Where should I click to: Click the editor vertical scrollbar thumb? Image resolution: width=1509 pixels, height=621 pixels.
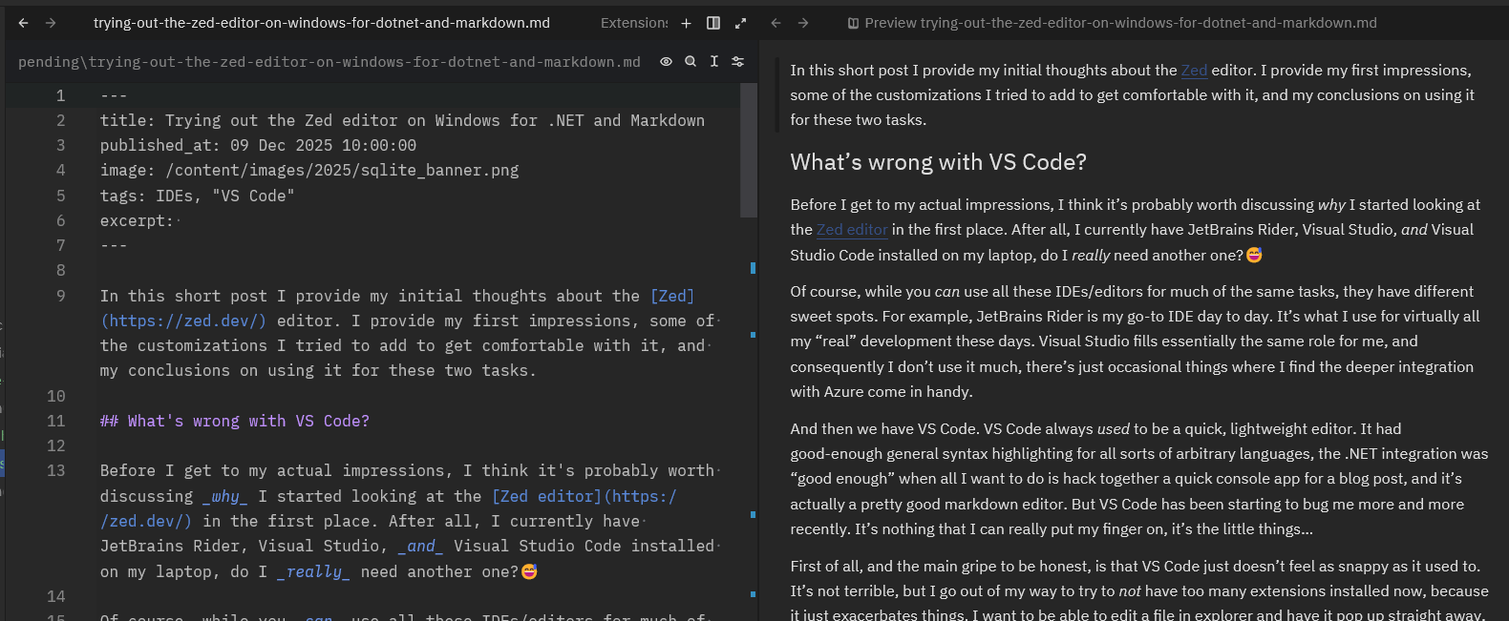(749, 151)
